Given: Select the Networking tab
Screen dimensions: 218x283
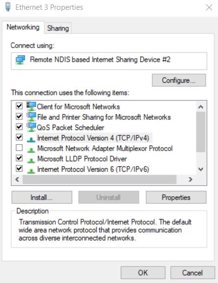Looking at the screenshot, I should 23,27.
